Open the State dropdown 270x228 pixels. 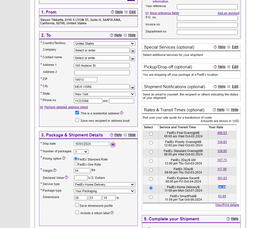click(x=104, y=94)
